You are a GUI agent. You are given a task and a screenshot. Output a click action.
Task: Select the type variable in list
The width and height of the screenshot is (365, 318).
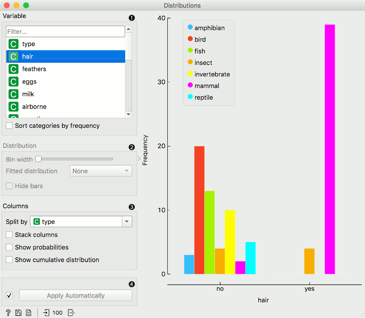point(66,44)
